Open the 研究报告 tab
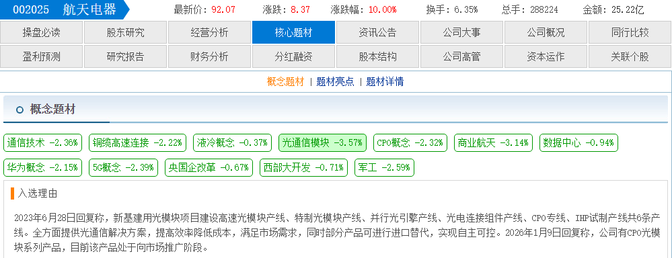This screenshot has height=258, width=672. pos(126,56)
